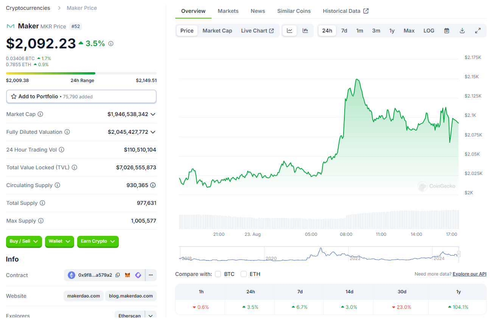
Task: Switch to the Markets tab
Action: [x=228, y=11]
